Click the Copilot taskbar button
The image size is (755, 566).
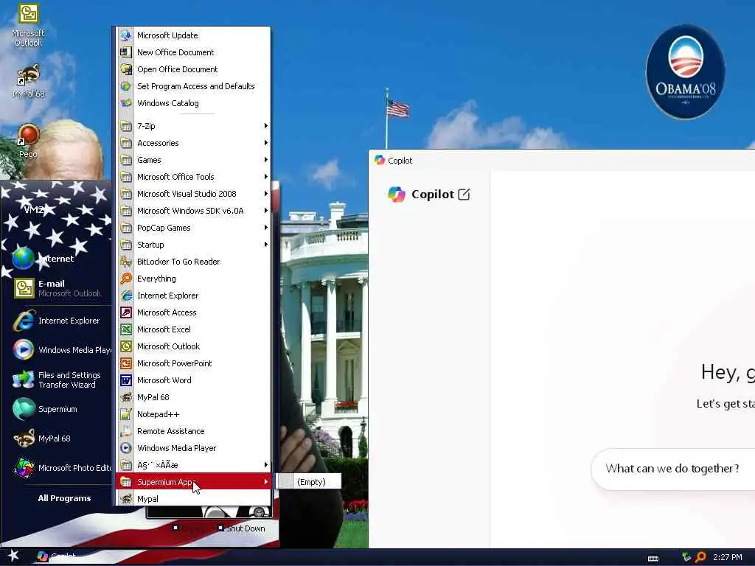point(57,557)
